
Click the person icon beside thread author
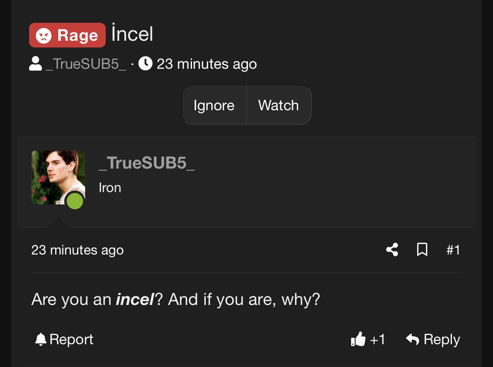tap(35, 64)
